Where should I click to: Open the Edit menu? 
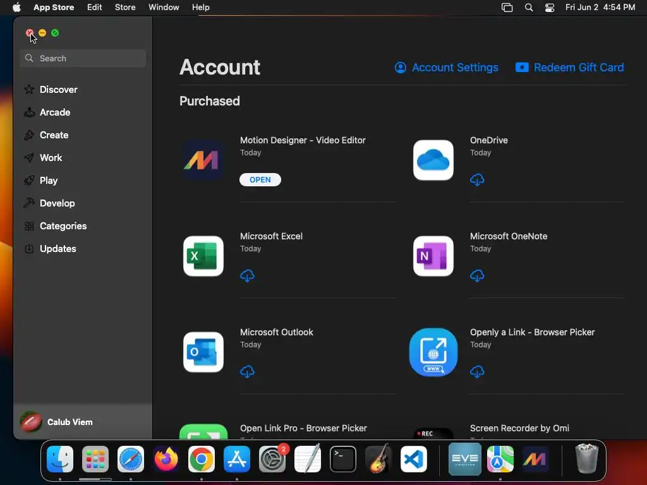click(95, 8)
